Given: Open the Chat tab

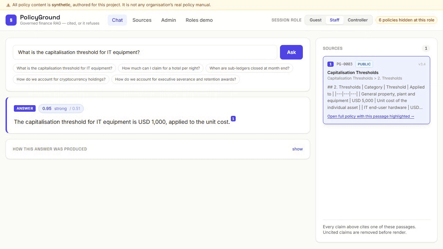Looking at the screenshot, I should click(117, 20).
